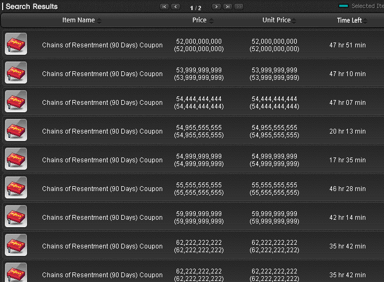
Task: Sort results by Price
Action: point(203,20)
